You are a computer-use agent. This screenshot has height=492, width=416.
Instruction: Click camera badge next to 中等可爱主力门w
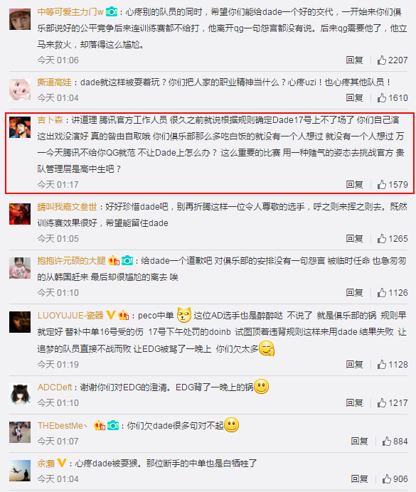(112, 12)
